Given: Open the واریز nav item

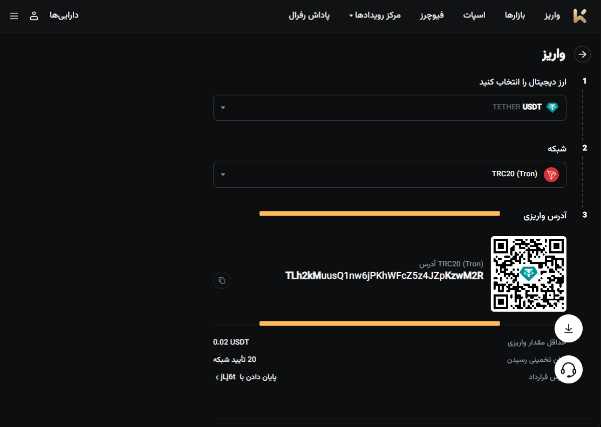Looking at the screenshot, I should pyautogui.click(x=552, y=15).
